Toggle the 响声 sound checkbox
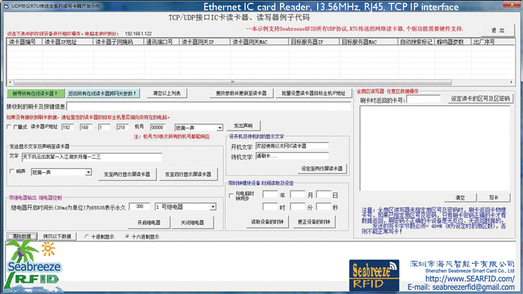 point(12,172)
